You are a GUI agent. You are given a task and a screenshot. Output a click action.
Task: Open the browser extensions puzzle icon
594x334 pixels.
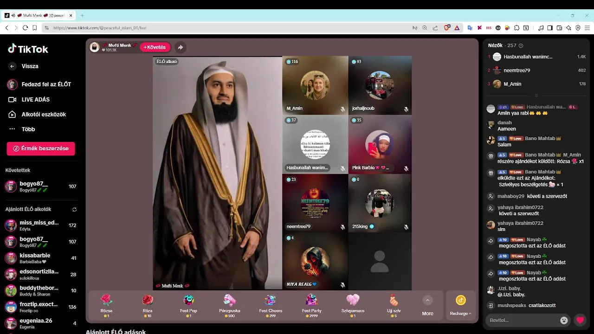[x=517, y=28]
